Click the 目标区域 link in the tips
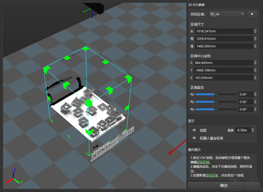Image resolution: width=263 pixels, height=192 pixels. tap(203, 163)
